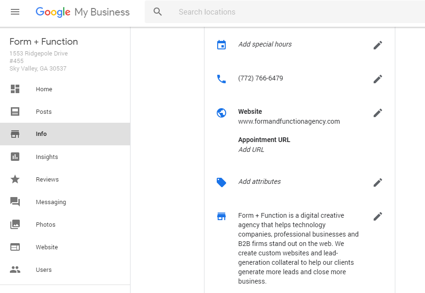Edit attributes with pencil icon
This screenshot has width=425, height=293.
pos(378,182)
